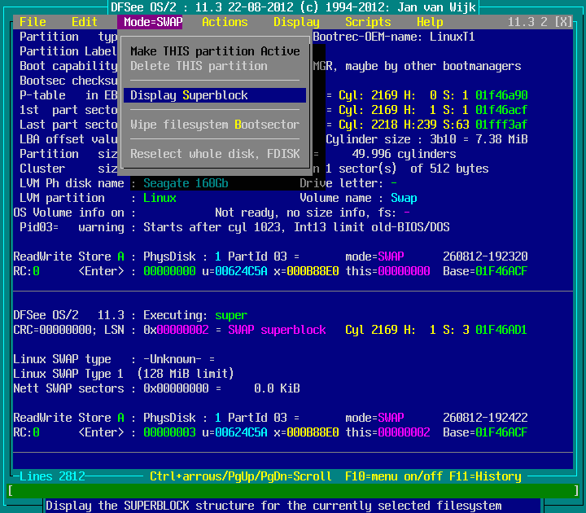Choose Wipe filesystem Bootsector
Image resolution: width=586 pixels, height=513 pixels.
tap(215, 125)
